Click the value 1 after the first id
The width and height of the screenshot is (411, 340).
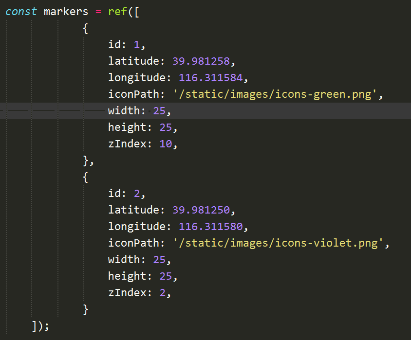click(x=136, y=45)
